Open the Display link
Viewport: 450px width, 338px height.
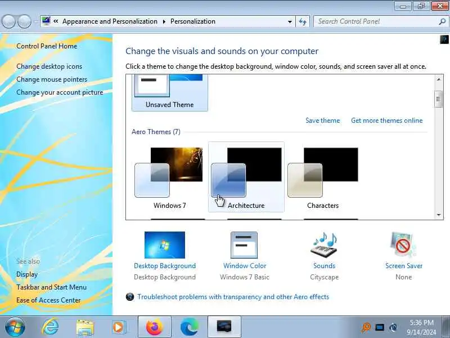pyautogui.click(x=27, y=274)
